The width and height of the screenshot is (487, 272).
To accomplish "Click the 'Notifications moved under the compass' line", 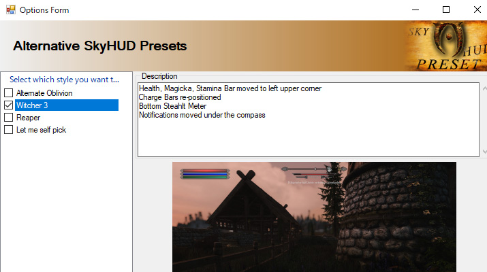I will [202, 115].
